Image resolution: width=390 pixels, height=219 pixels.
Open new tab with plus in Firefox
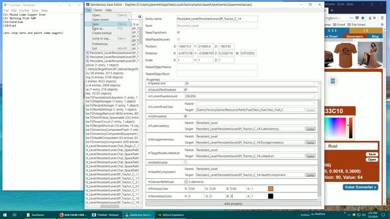coord(331,10)
